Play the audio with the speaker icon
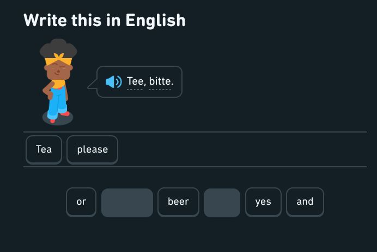377x252 pixels. 113,81
